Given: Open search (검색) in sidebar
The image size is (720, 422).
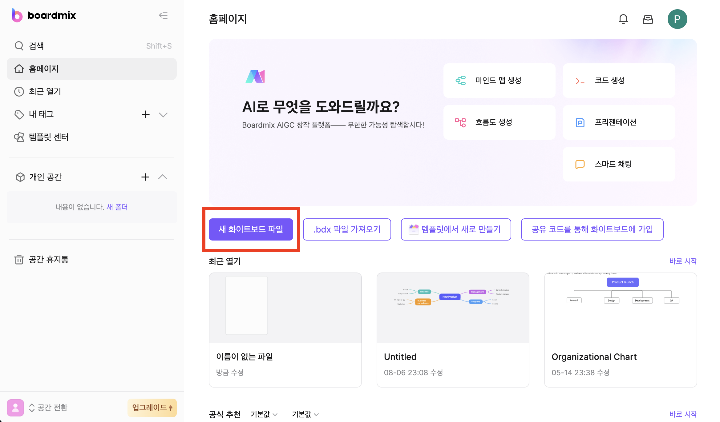Looking at the screenshot, I should point(92,46).
